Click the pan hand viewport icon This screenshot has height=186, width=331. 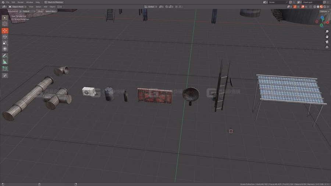click(327, 37)
